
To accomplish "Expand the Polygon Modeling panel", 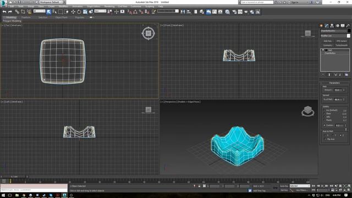I will (12, 21).
